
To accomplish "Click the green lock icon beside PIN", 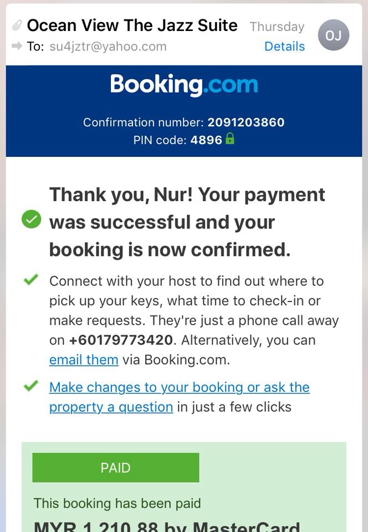I will pyautogui.click(x=230, y=140).
